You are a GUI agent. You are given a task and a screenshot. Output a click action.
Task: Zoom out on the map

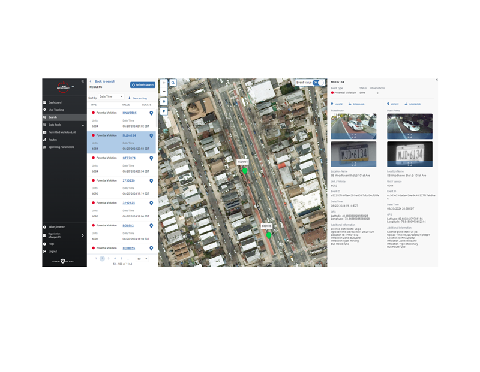[x=164, y=92]
